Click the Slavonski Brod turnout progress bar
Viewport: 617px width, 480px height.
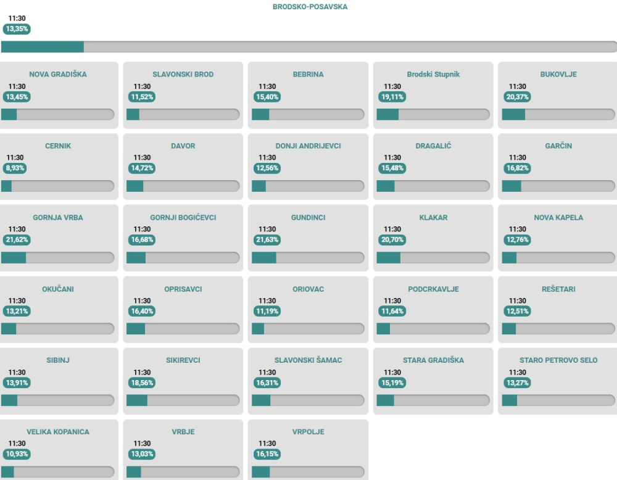[183, 115]
